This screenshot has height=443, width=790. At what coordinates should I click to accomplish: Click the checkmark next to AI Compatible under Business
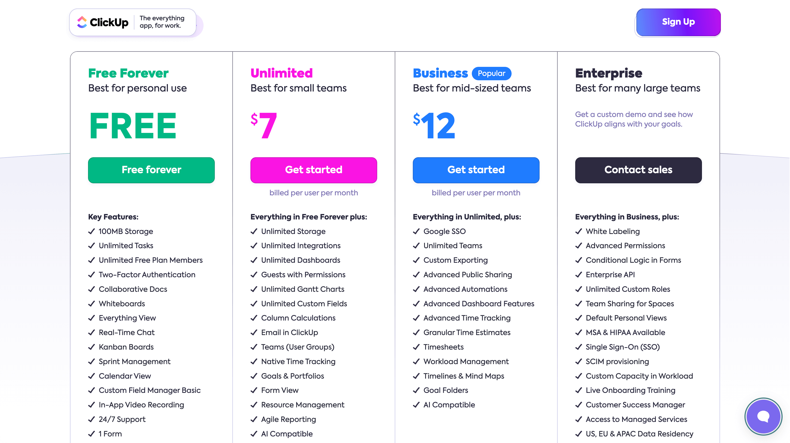(x=416, y=405)
